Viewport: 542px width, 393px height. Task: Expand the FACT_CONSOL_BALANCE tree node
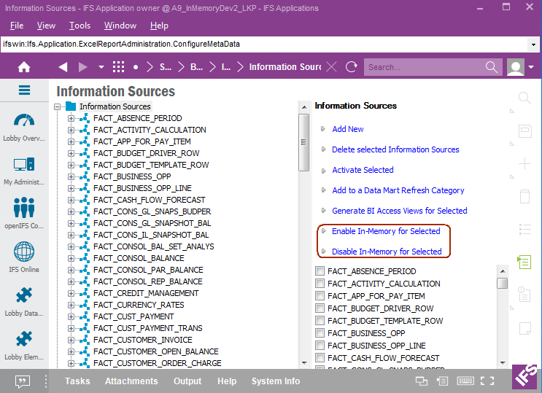click(x=71, y=258)
